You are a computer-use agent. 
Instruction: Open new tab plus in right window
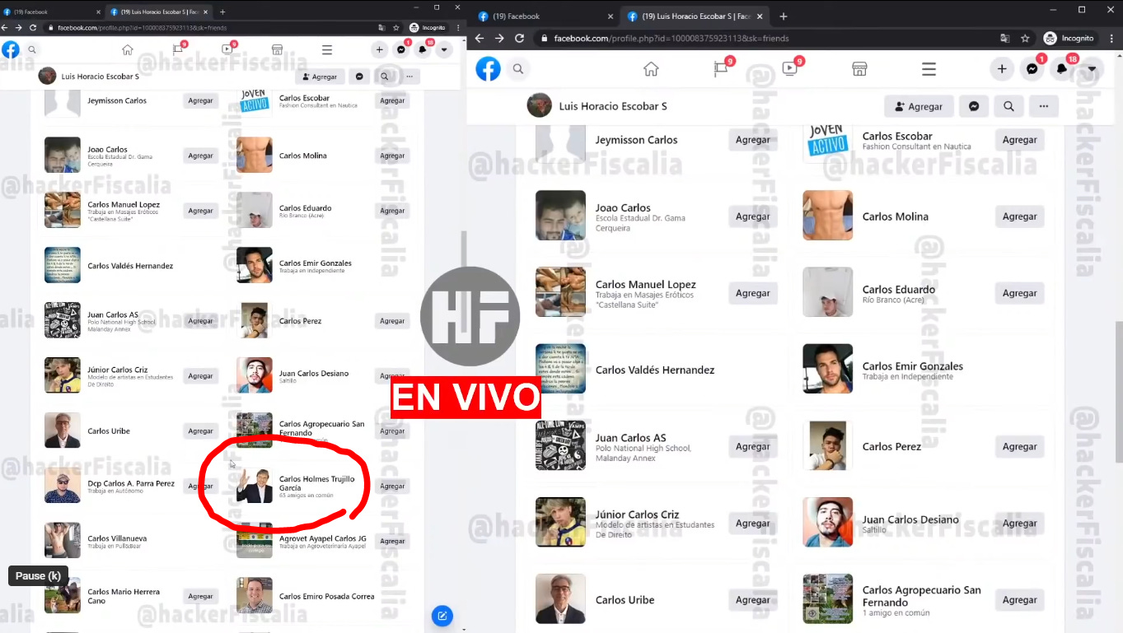tap(783, 16)
